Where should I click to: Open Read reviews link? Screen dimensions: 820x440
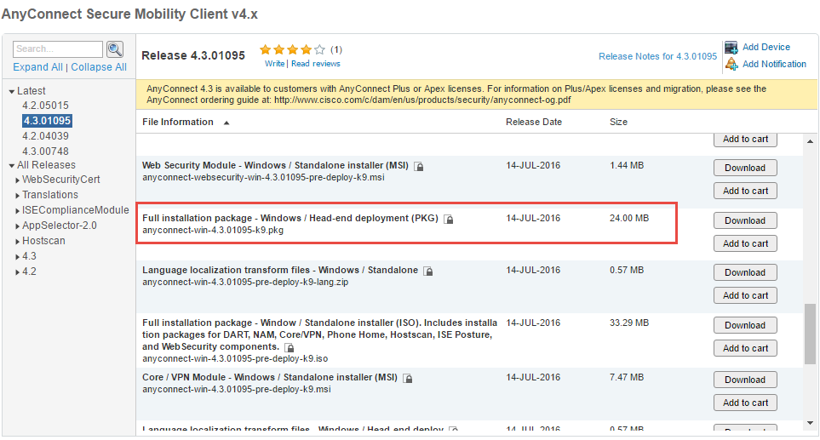pos(316,64)
